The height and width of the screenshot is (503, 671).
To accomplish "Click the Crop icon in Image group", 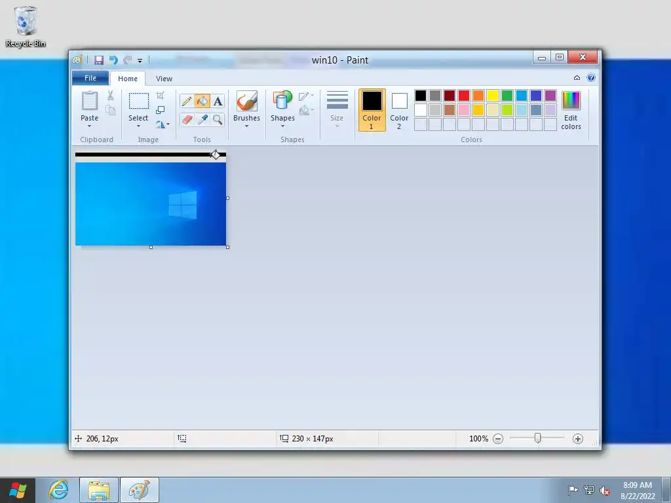I will point(160,96).
